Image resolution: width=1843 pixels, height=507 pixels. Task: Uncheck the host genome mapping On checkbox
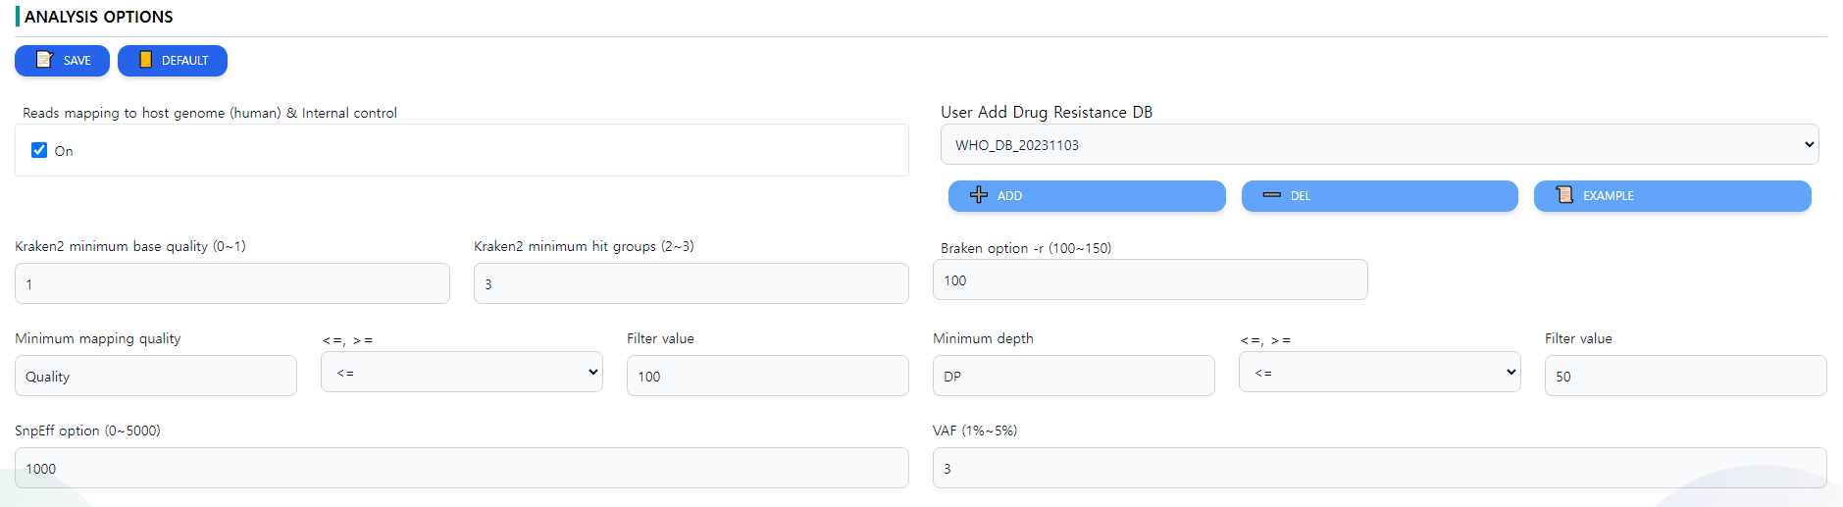(39, 150)
